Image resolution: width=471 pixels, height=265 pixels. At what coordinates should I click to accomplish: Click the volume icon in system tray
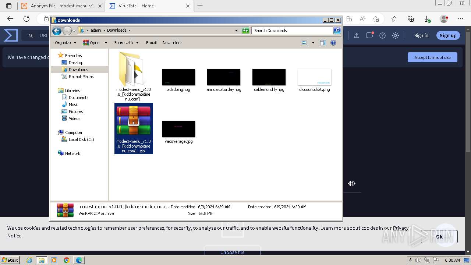coord(419,260)
